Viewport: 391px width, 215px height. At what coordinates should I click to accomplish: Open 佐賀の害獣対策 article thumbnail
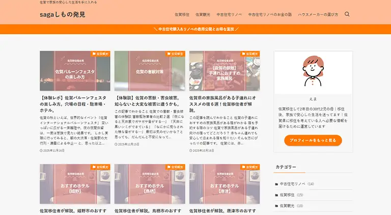pos(150,71)
